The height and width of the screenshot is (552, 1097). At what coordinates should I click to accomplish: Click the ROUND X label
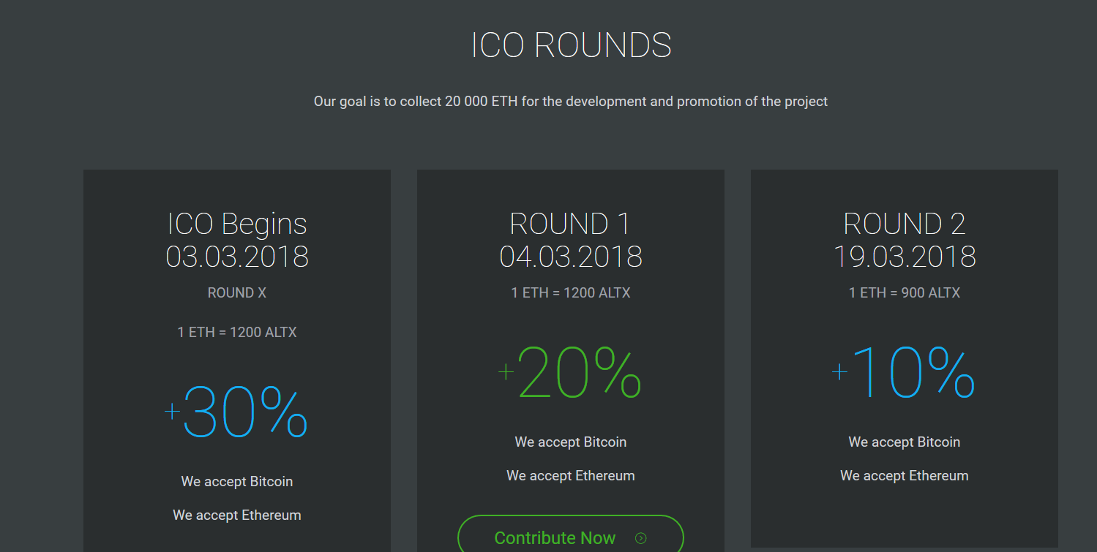click(237, 293)
